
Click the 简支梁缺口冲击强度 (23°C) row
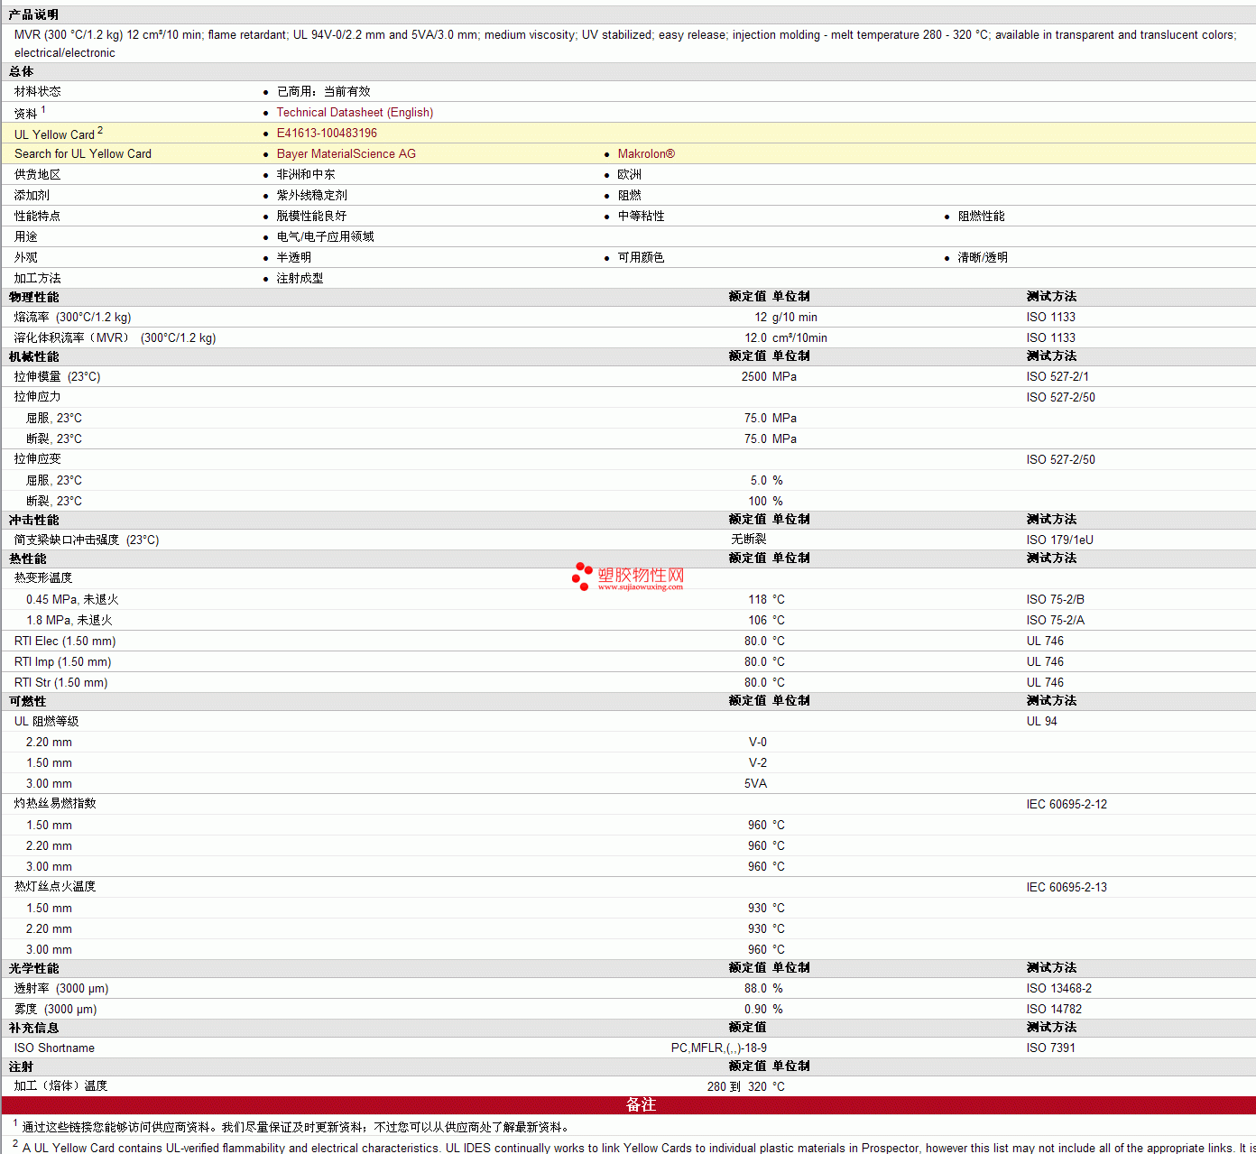628,540
